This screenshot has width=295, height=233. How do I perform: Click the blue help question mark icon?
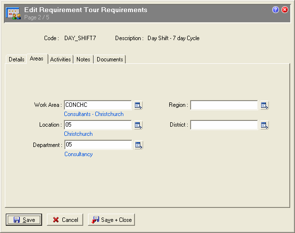point(276,10)
